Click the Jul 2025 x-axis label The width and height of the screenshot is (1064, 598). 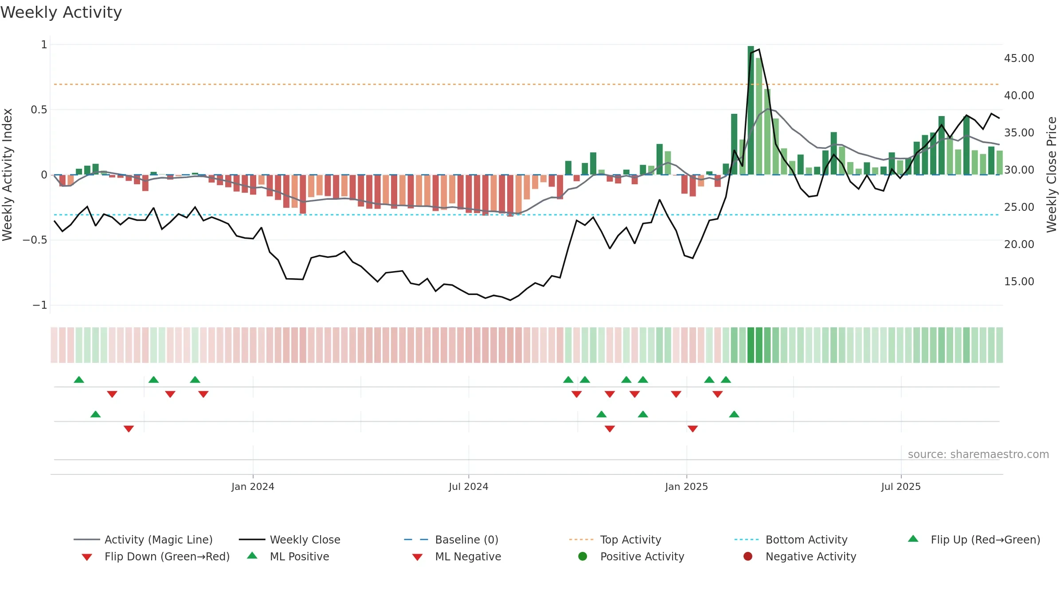coord(901,486)
